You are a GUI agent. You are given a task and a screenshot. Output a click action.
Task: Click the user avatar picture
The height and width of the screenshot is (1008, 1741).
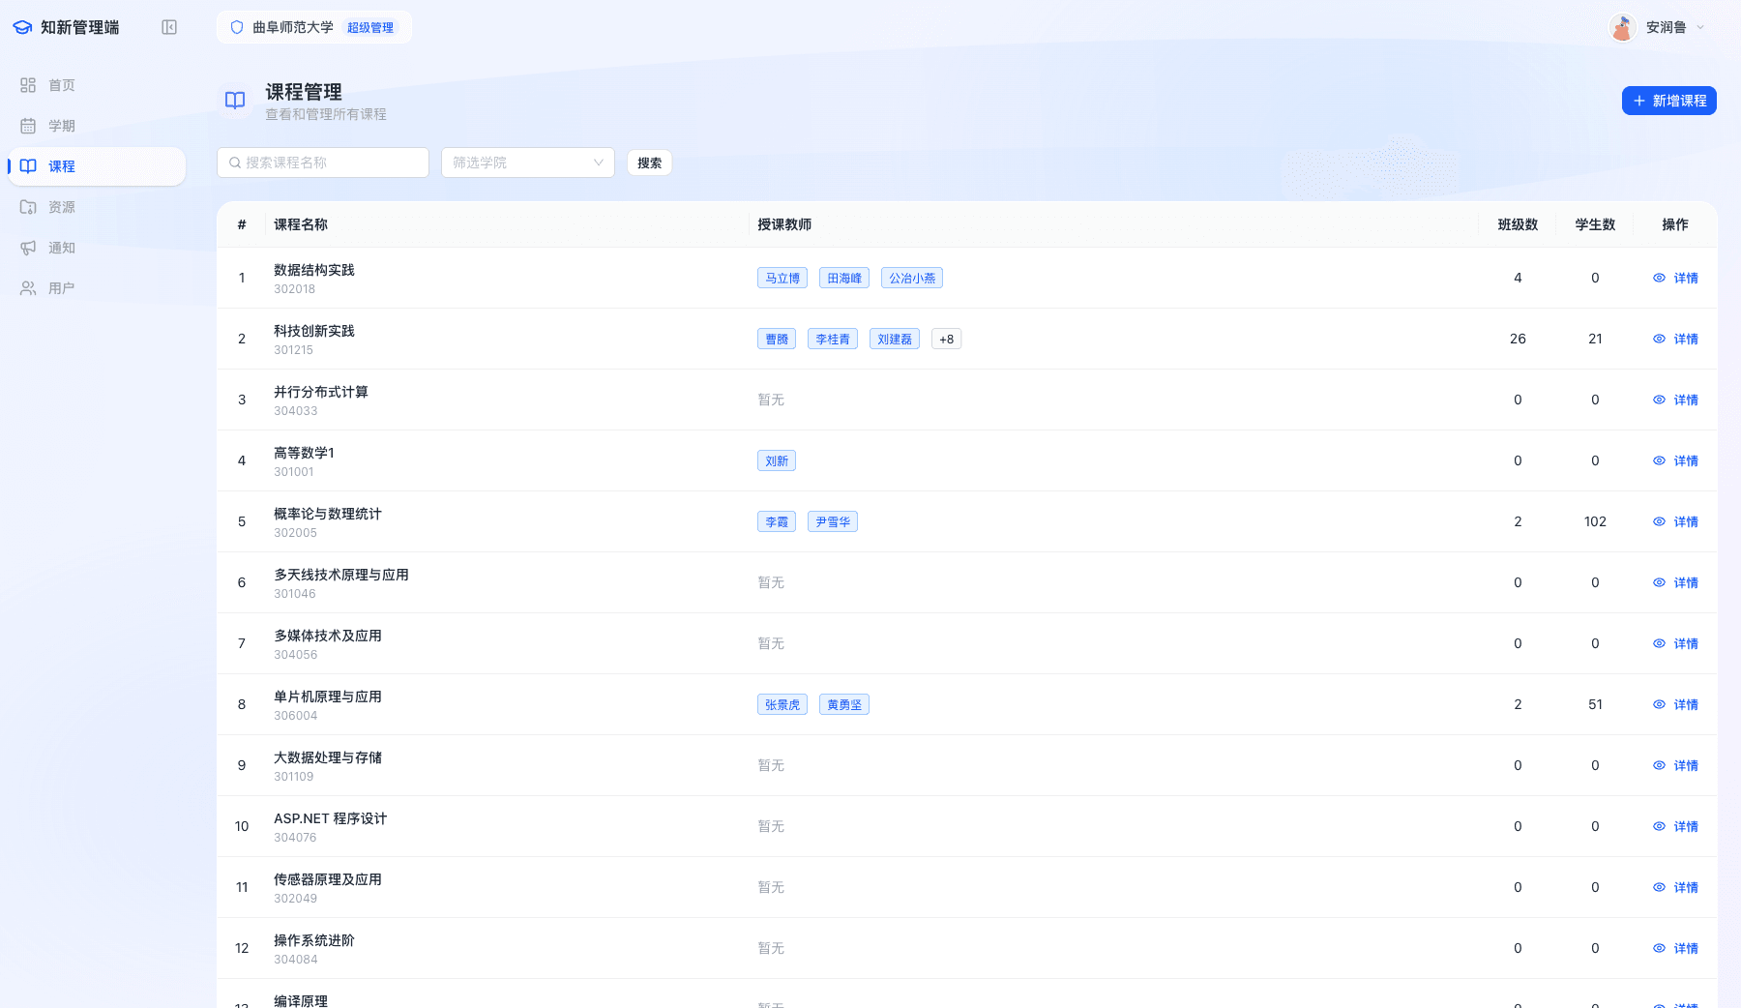pos(1622,27)
